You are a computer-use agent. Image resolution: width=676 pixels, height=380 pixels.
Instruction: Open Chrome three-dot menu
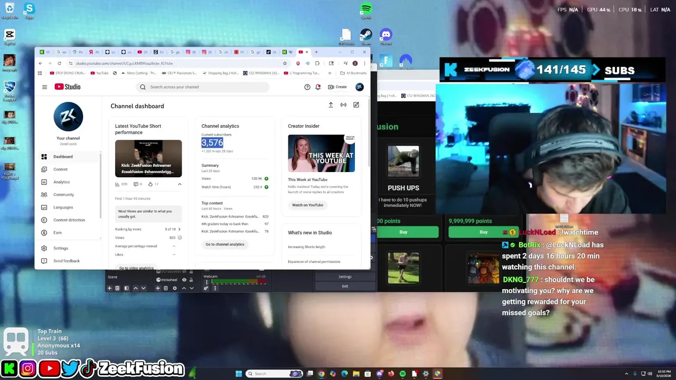364,63
